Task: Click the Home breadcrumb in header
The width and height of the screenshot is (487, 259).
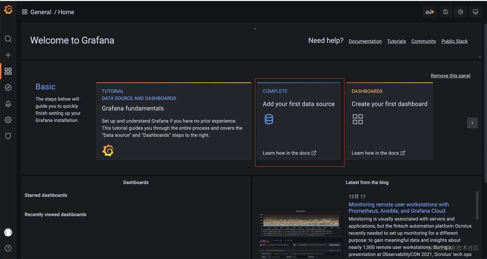Action: [66, 12]
